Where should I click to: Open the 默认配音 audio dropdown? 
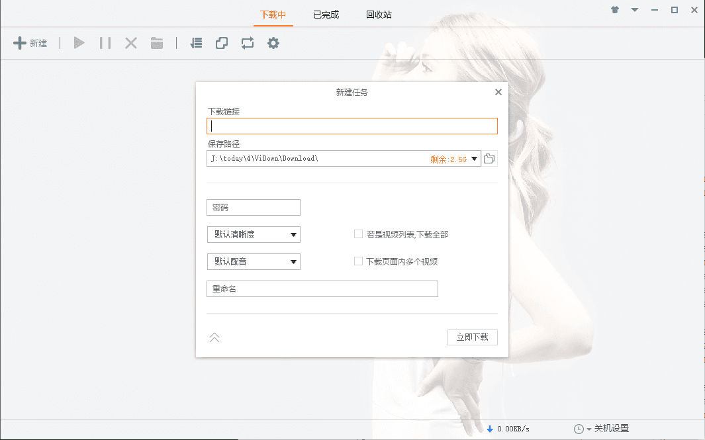253,261
